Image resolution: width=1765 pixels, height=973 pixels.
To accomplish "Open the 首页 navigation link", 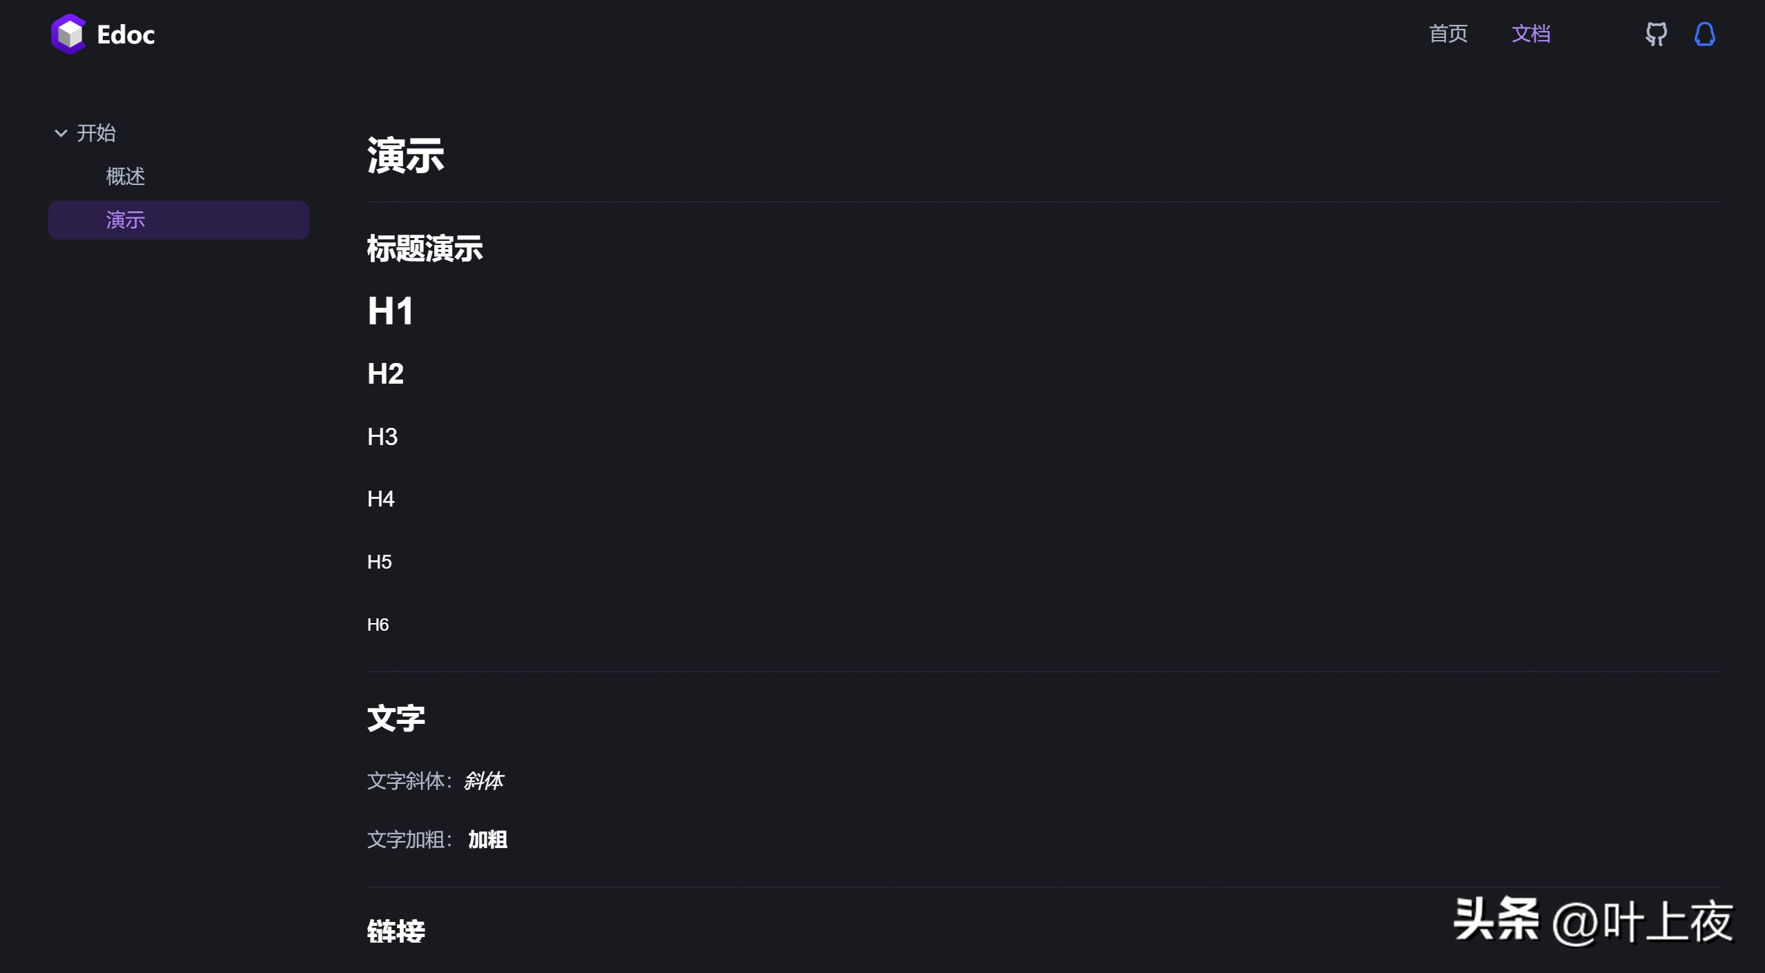I will [1447, 34].
